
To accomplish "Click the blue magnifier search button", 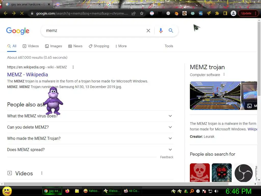I will (171, 31).
